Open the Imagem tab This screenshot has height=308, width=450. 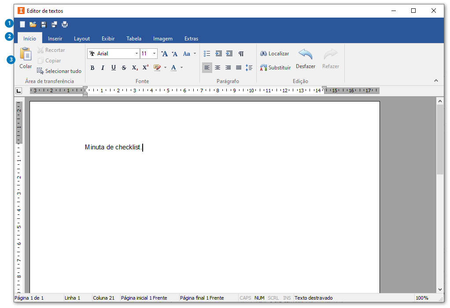click(x=163, y=38)
